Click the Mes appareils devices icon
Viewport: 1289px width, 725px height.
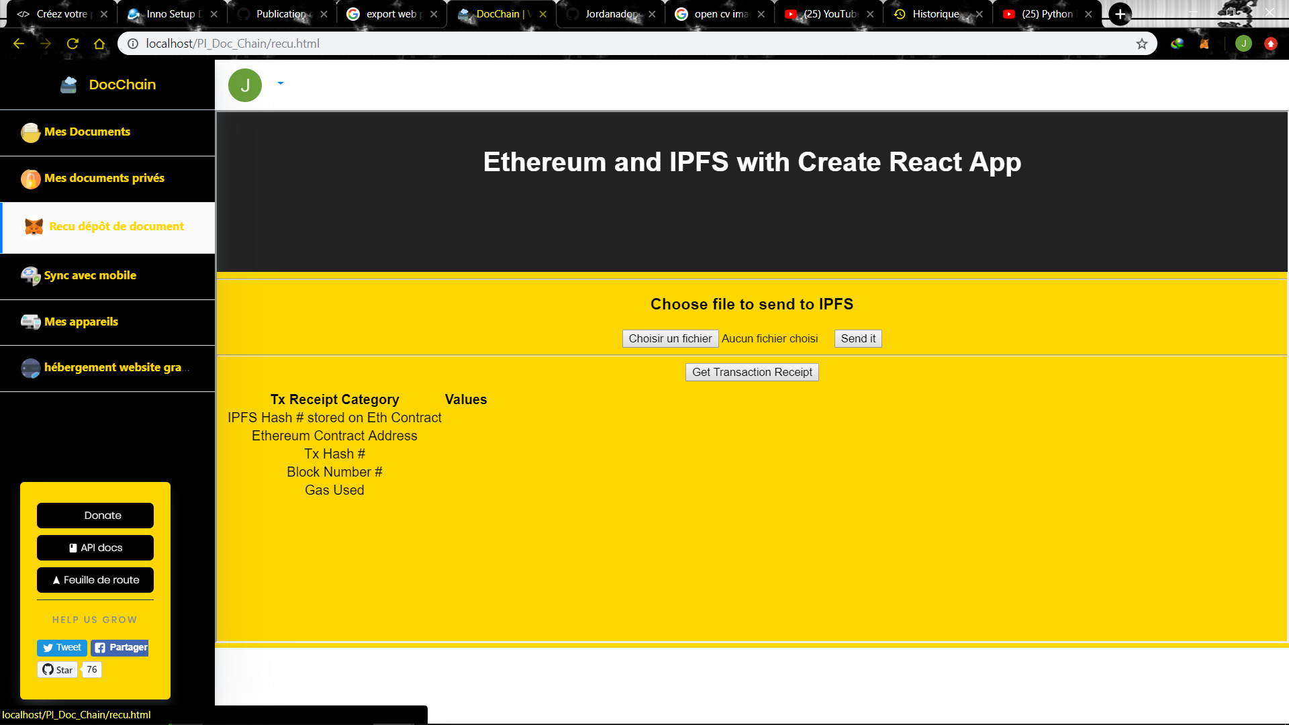point(30,322)
